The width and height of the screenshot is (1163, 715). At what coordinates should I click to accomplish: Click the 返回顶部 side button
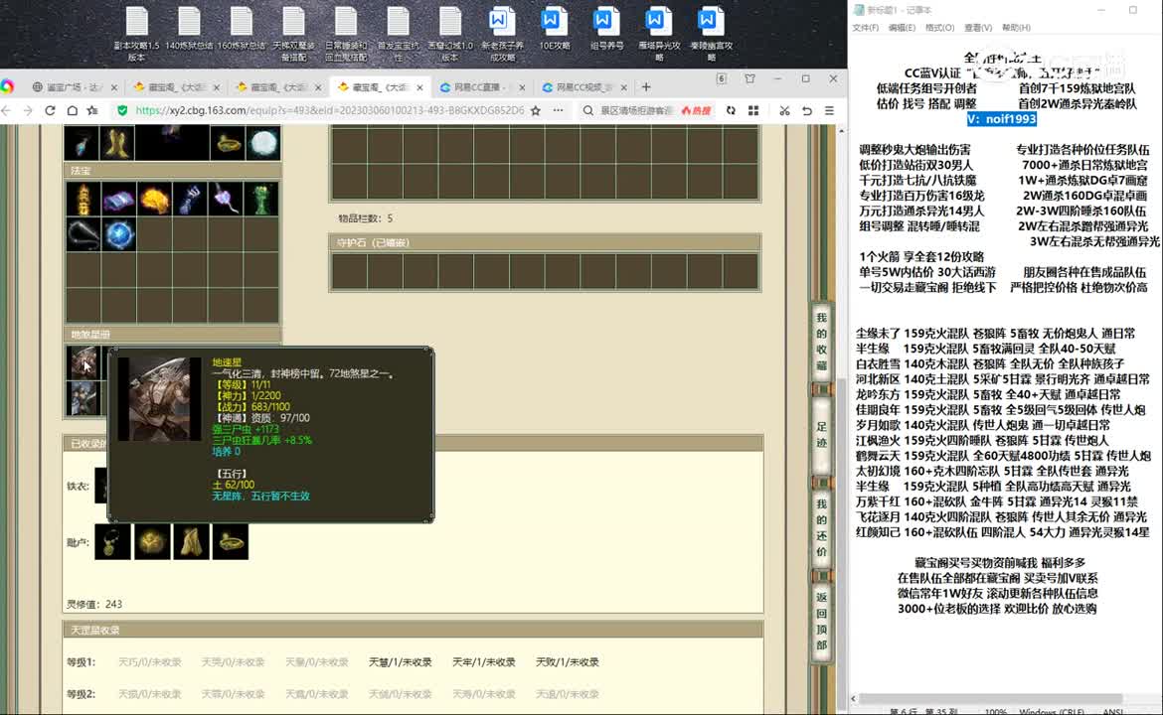(822, 621)
